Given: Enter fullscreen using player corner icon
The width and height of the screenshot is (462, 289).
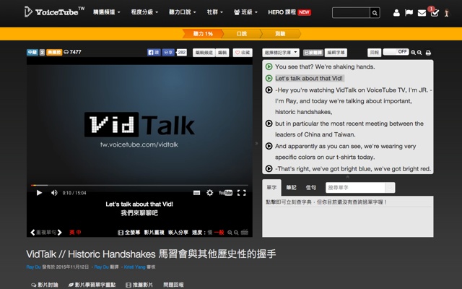Looking at the screenshot, I should [x=242, y=193].
